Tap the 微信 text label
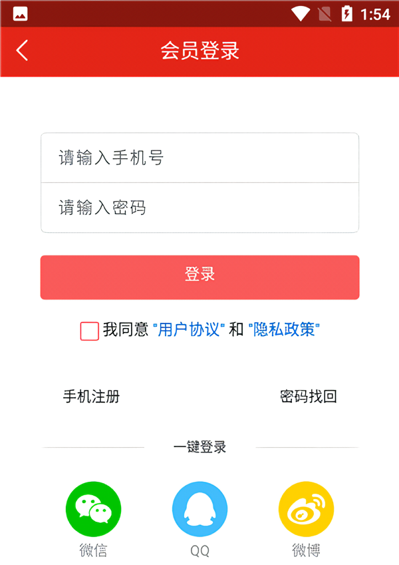Screen dimensions: 399x565 (93, 550)
